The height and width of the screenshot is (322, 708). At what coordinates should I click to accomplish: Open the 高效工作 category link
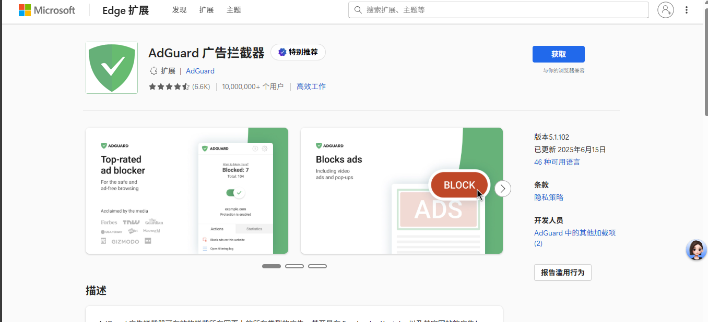pos(311,86)
